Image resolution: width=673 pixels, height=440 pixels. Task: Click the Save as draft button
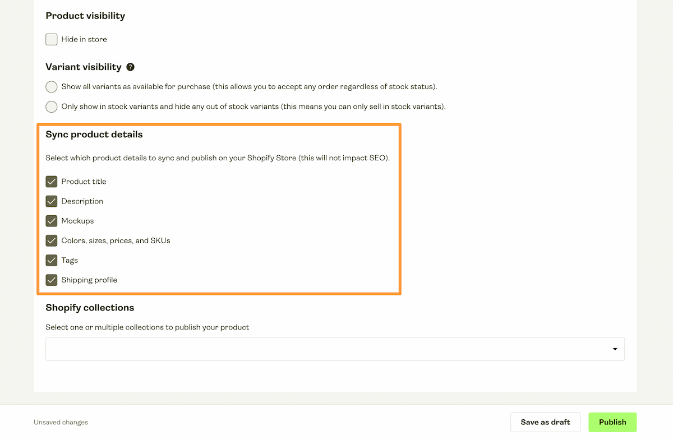[x=545, y=422]
